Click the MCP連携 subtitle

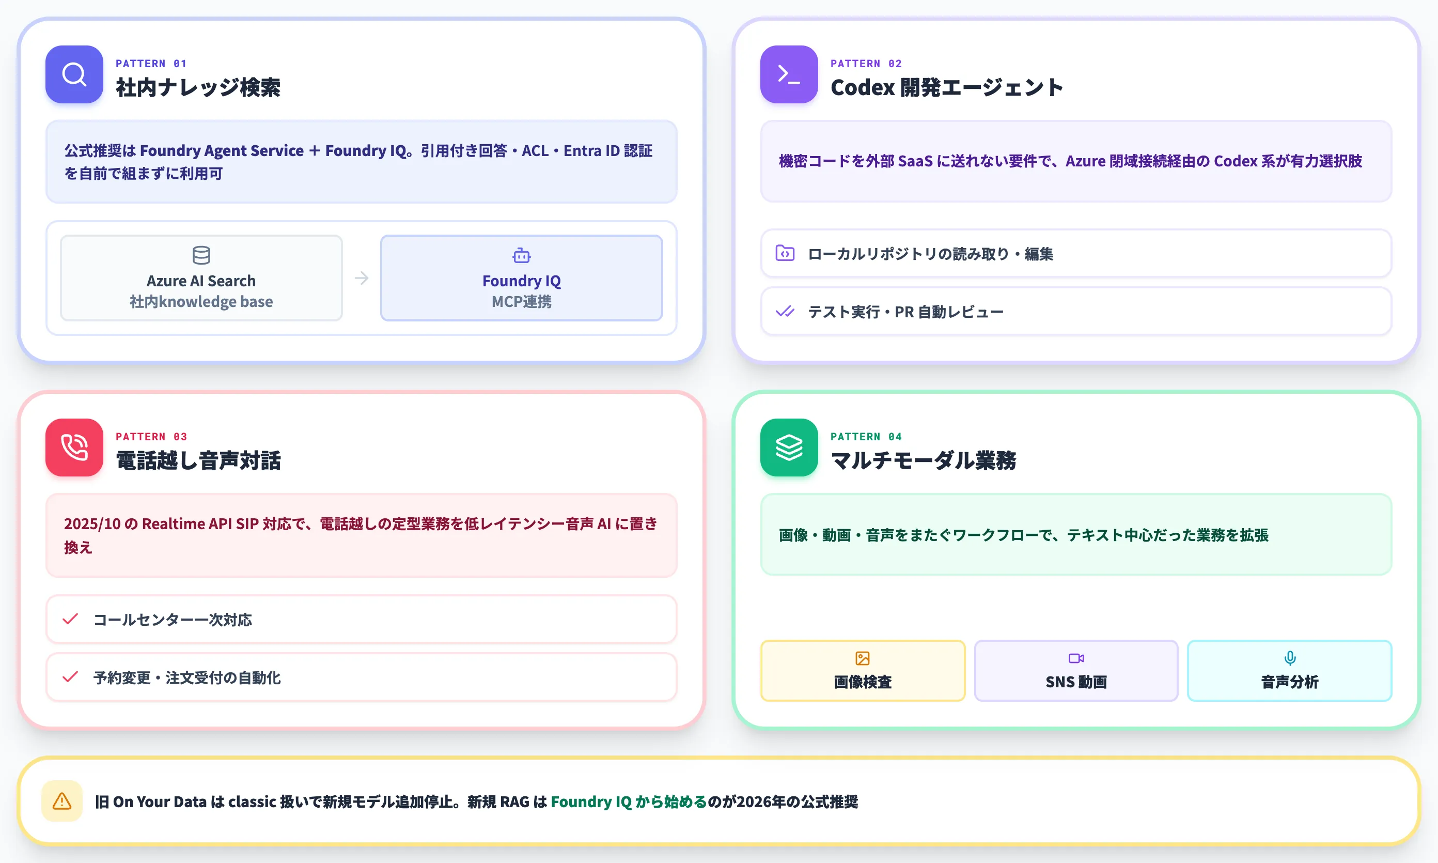tap(521, 301)
